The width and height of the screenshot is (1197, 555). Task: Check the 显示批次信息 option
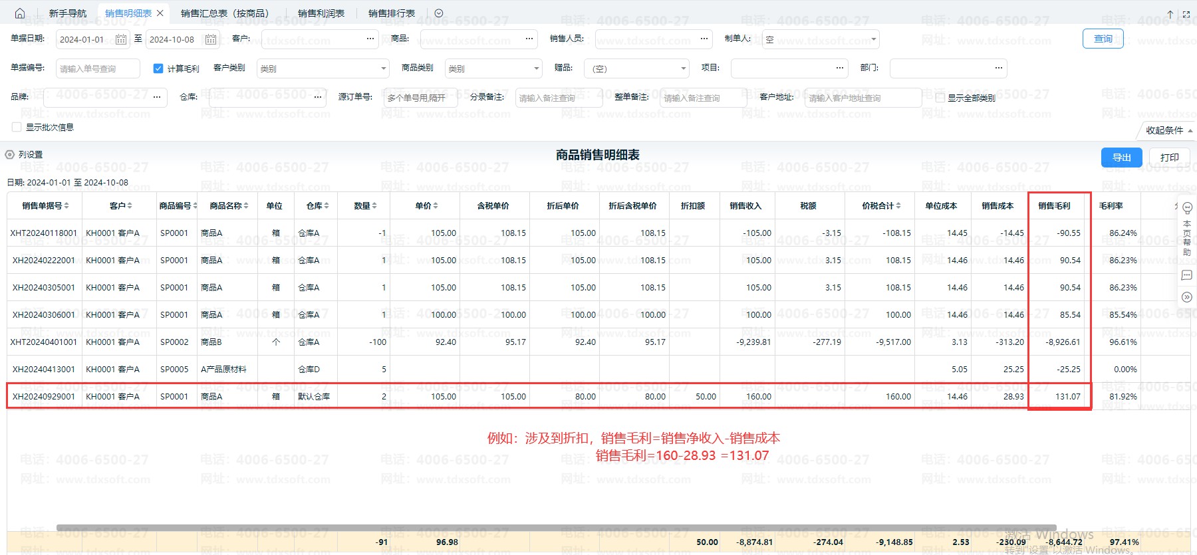pyautogui.click(x=17, y=127)
